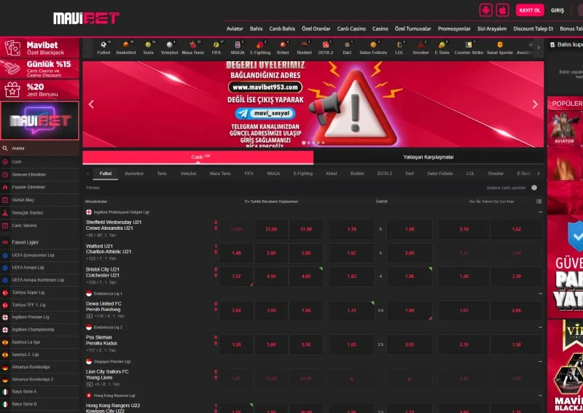Open the Promosyonlar menu item
Screen dimensions: 583x413
pyautogui.click(x=454, y=28)
